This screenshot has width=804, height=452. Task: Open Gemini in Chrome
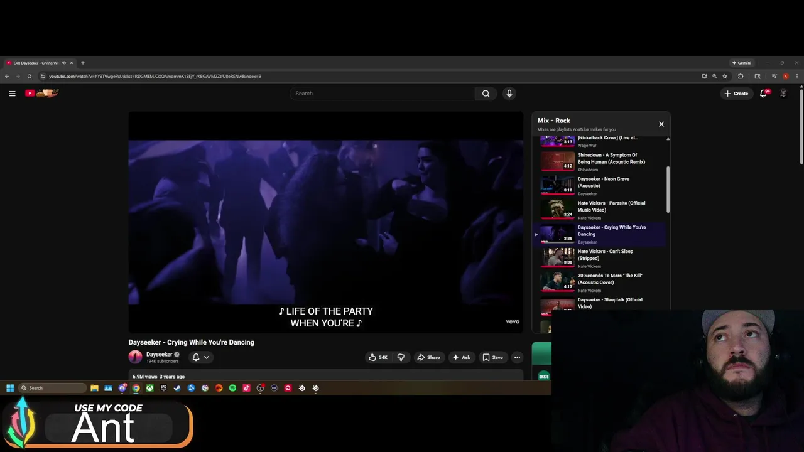tap(741, 63)
